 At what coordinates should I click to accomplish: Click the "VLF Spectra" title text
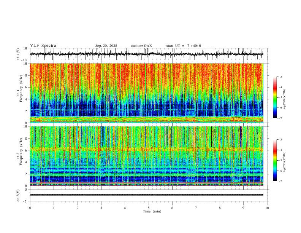43,46
